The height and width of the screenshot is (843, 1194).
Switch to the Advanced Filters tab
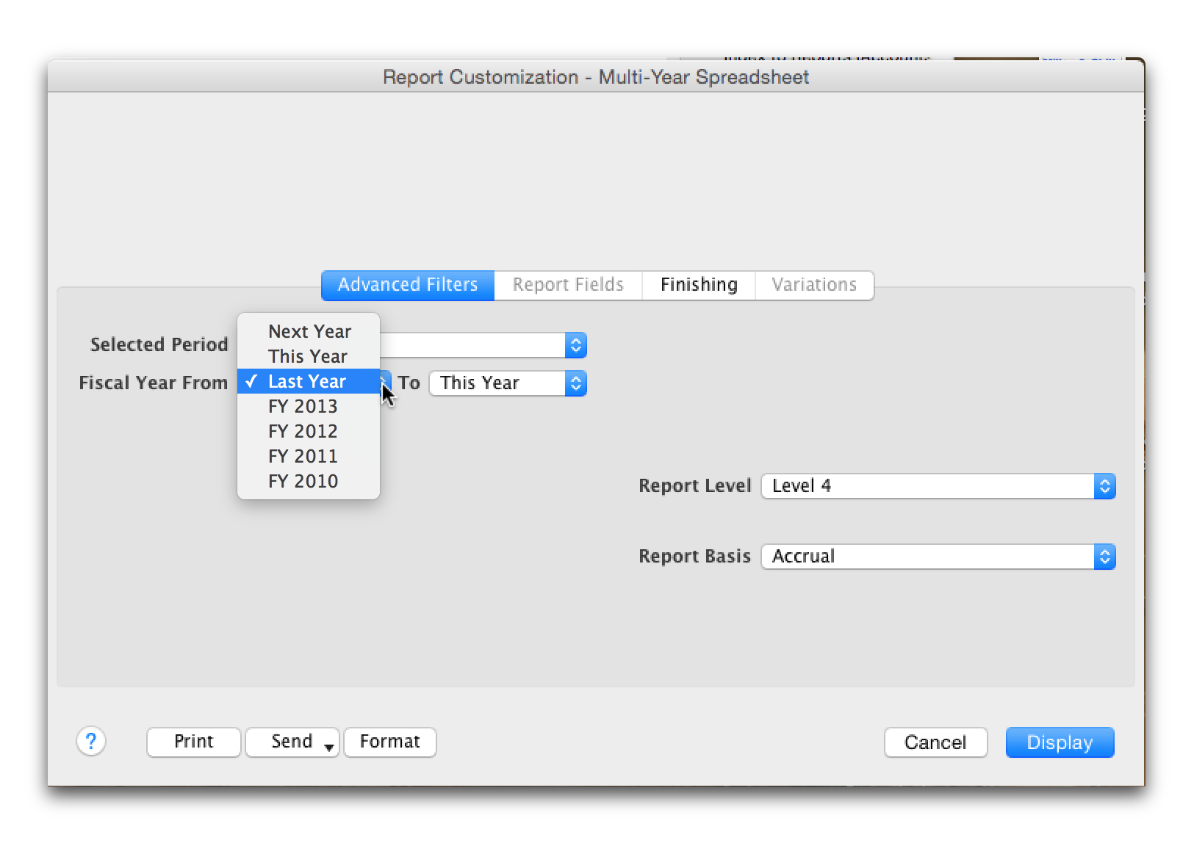click(408, 285)
